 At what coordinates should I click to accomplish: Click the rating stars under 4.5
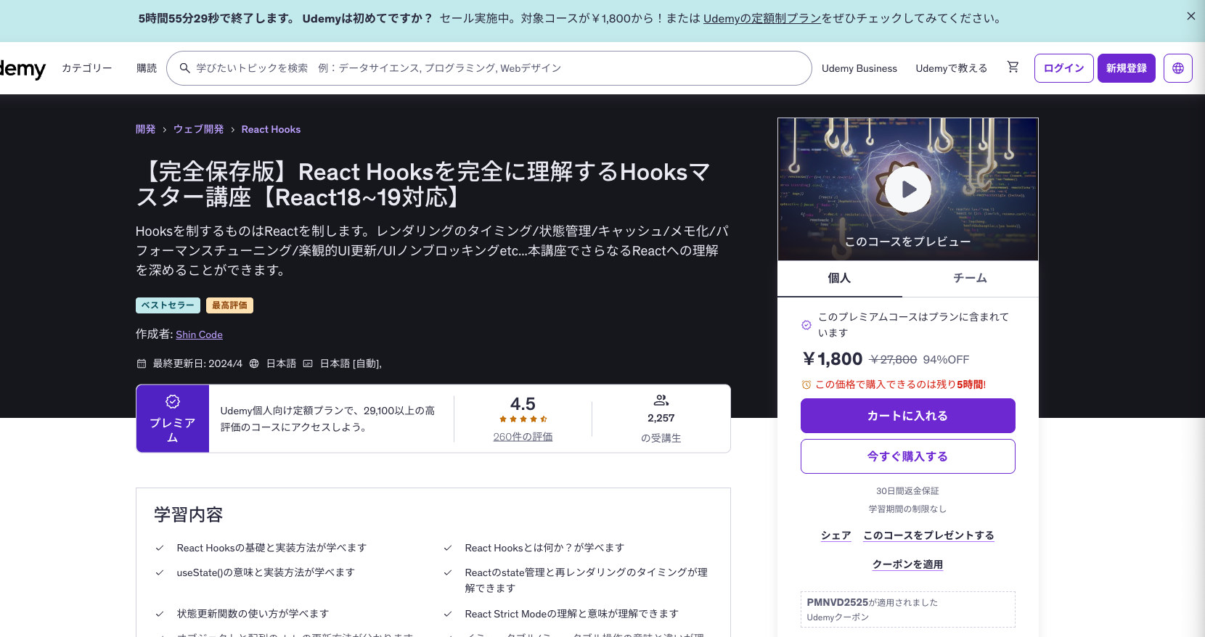(523, 419)
